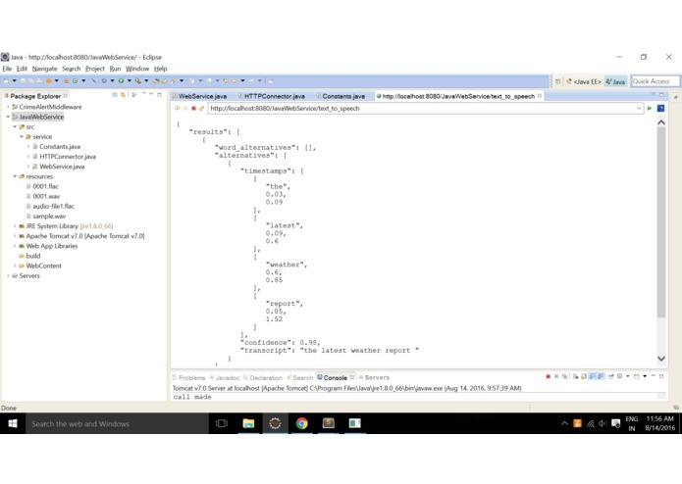Click the Remove All Terminated Launches icon

[x=564, y=377]
